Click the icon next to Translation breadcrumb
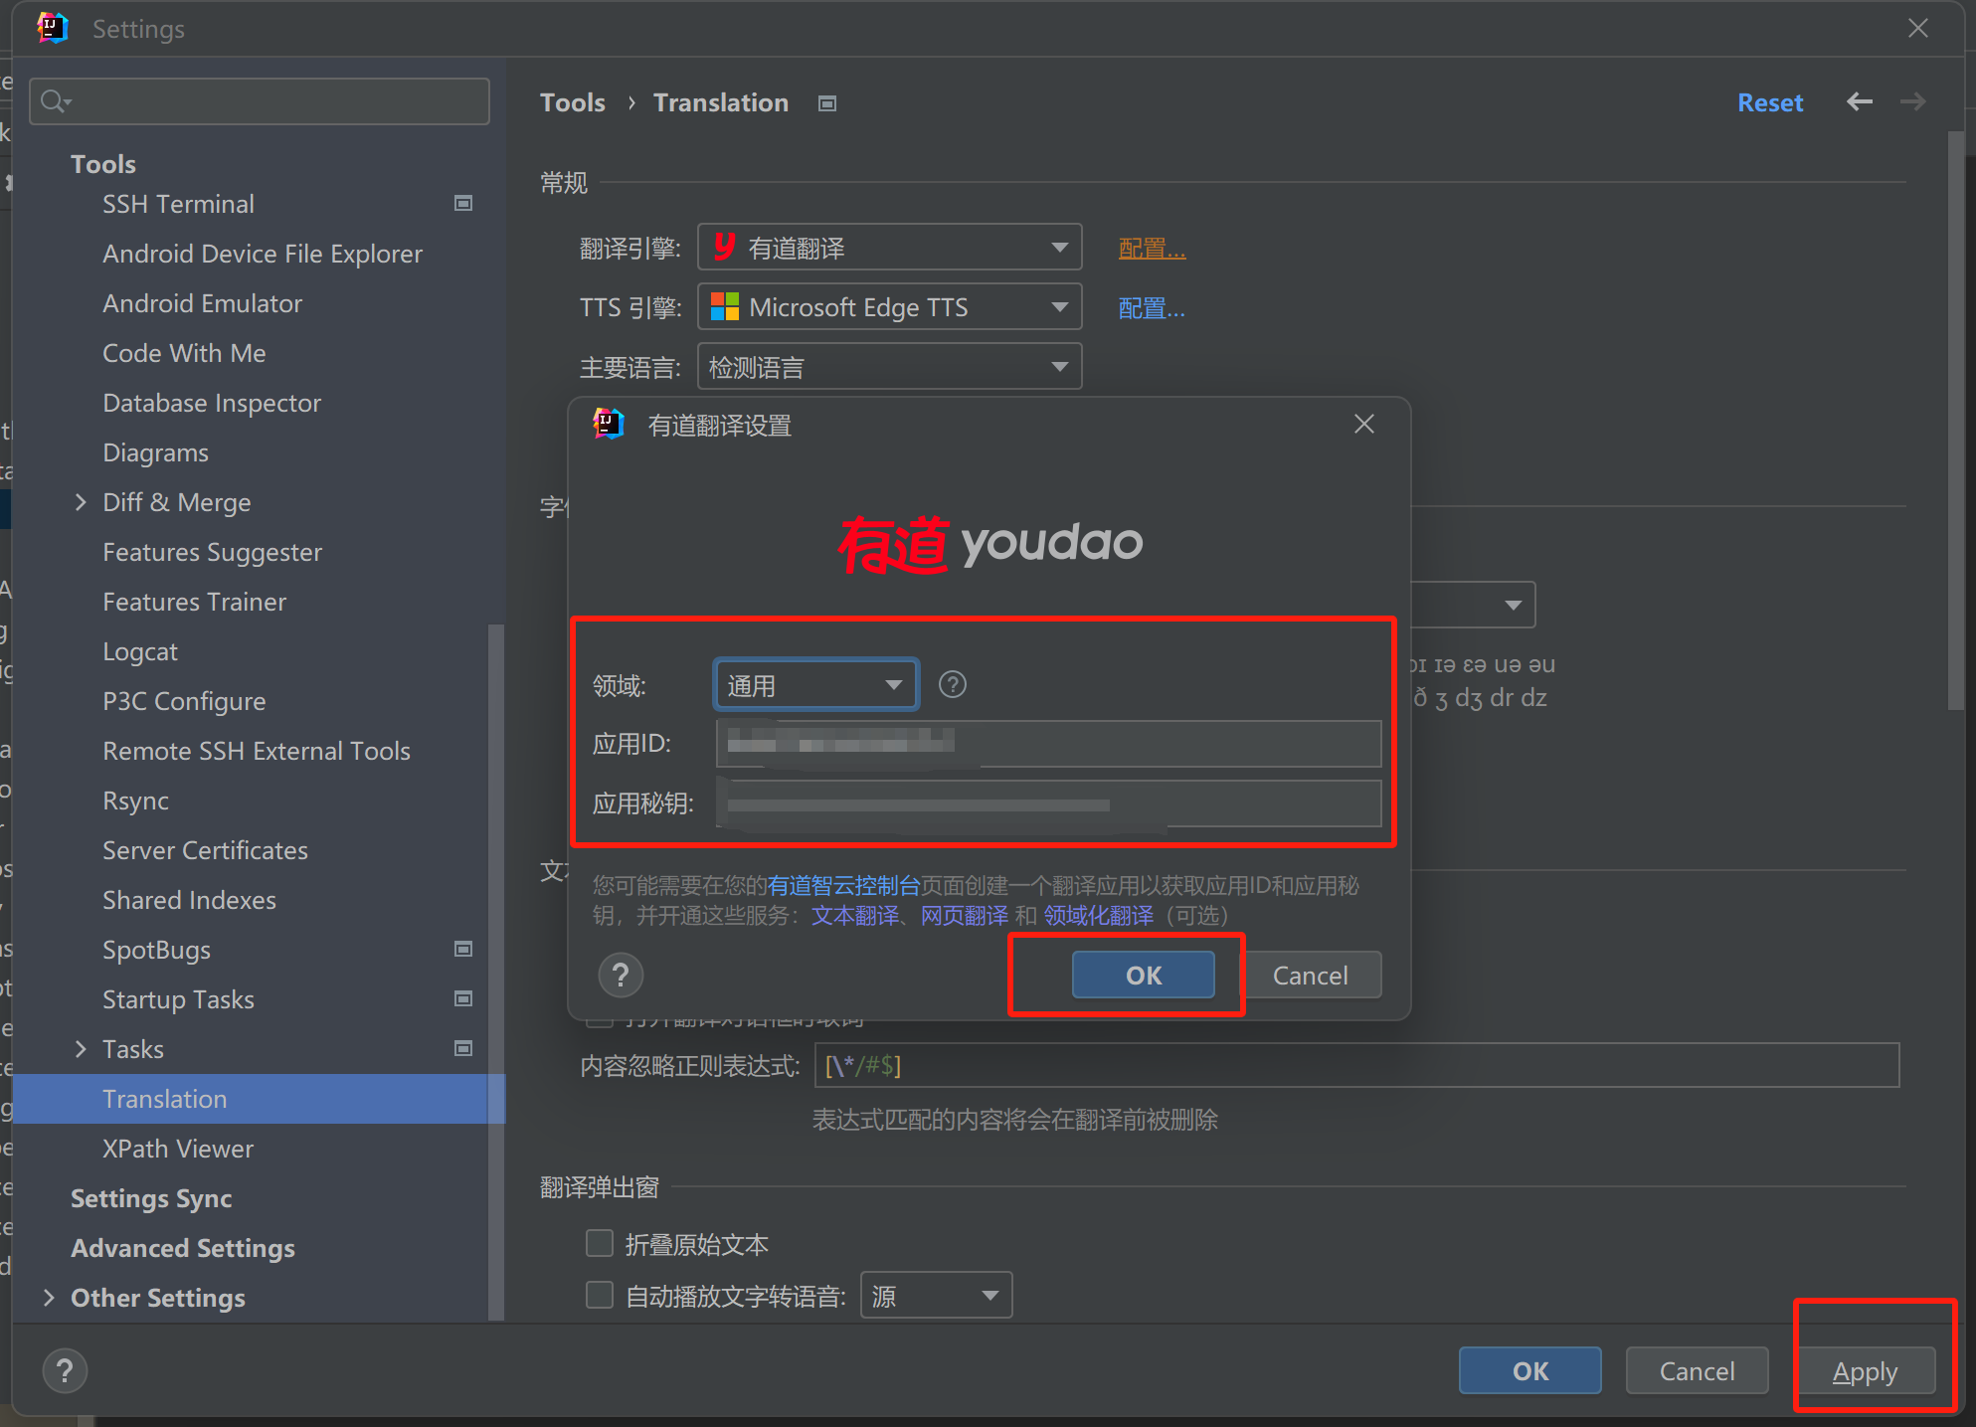 click(826, 103)
